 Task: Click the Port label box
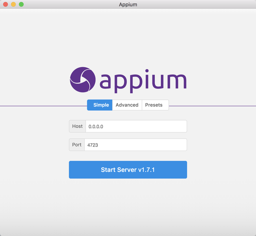77,145
